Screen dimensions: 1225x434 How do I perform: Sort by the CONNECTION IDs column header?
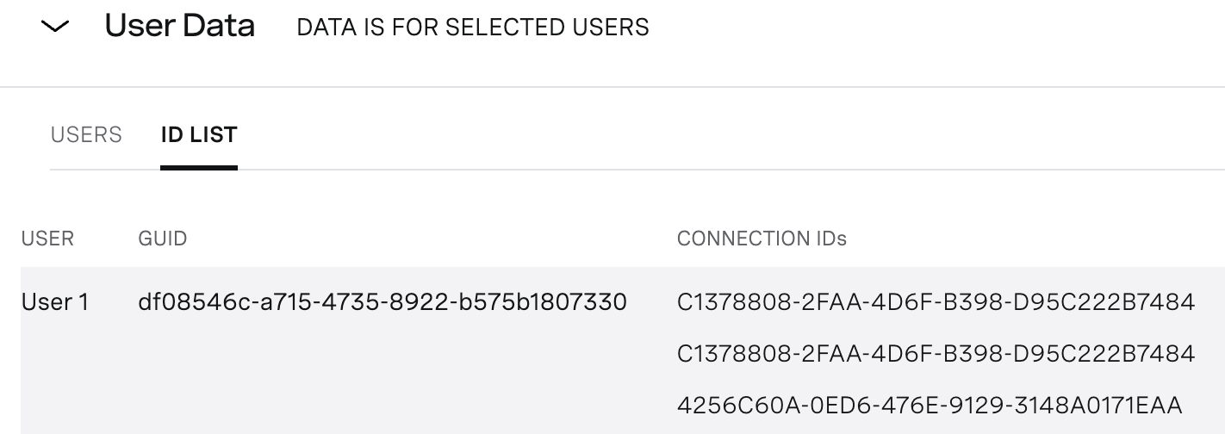(762, 239)
